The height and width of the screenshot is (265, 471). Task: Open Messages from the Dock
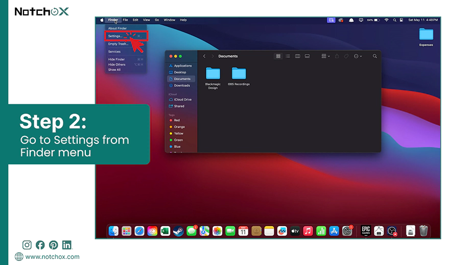[x=192, y=231]
